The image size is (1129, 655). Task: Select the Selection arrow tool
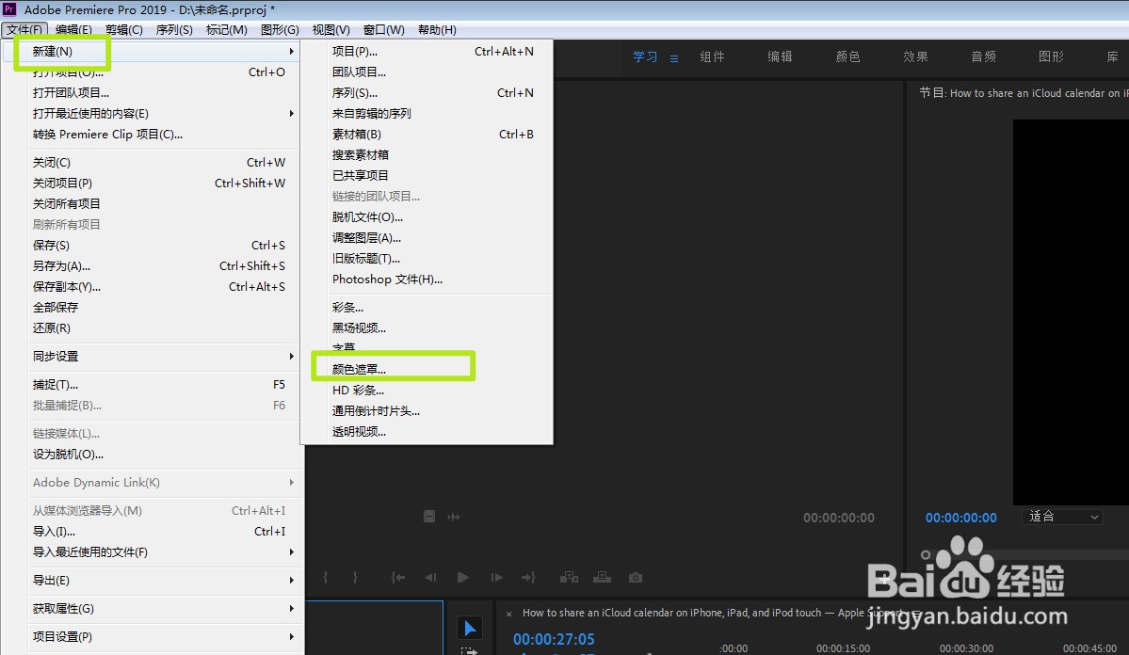coord(470,629)
